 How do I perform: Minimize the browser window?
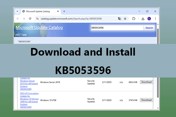pyautogui.click(x=139, y=11)
